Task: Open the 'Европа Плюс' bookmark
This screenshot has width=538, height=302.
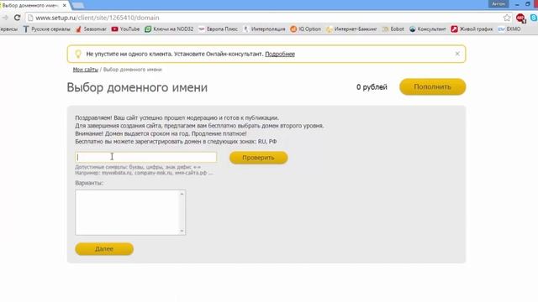Action: click(x=219, y=29)
